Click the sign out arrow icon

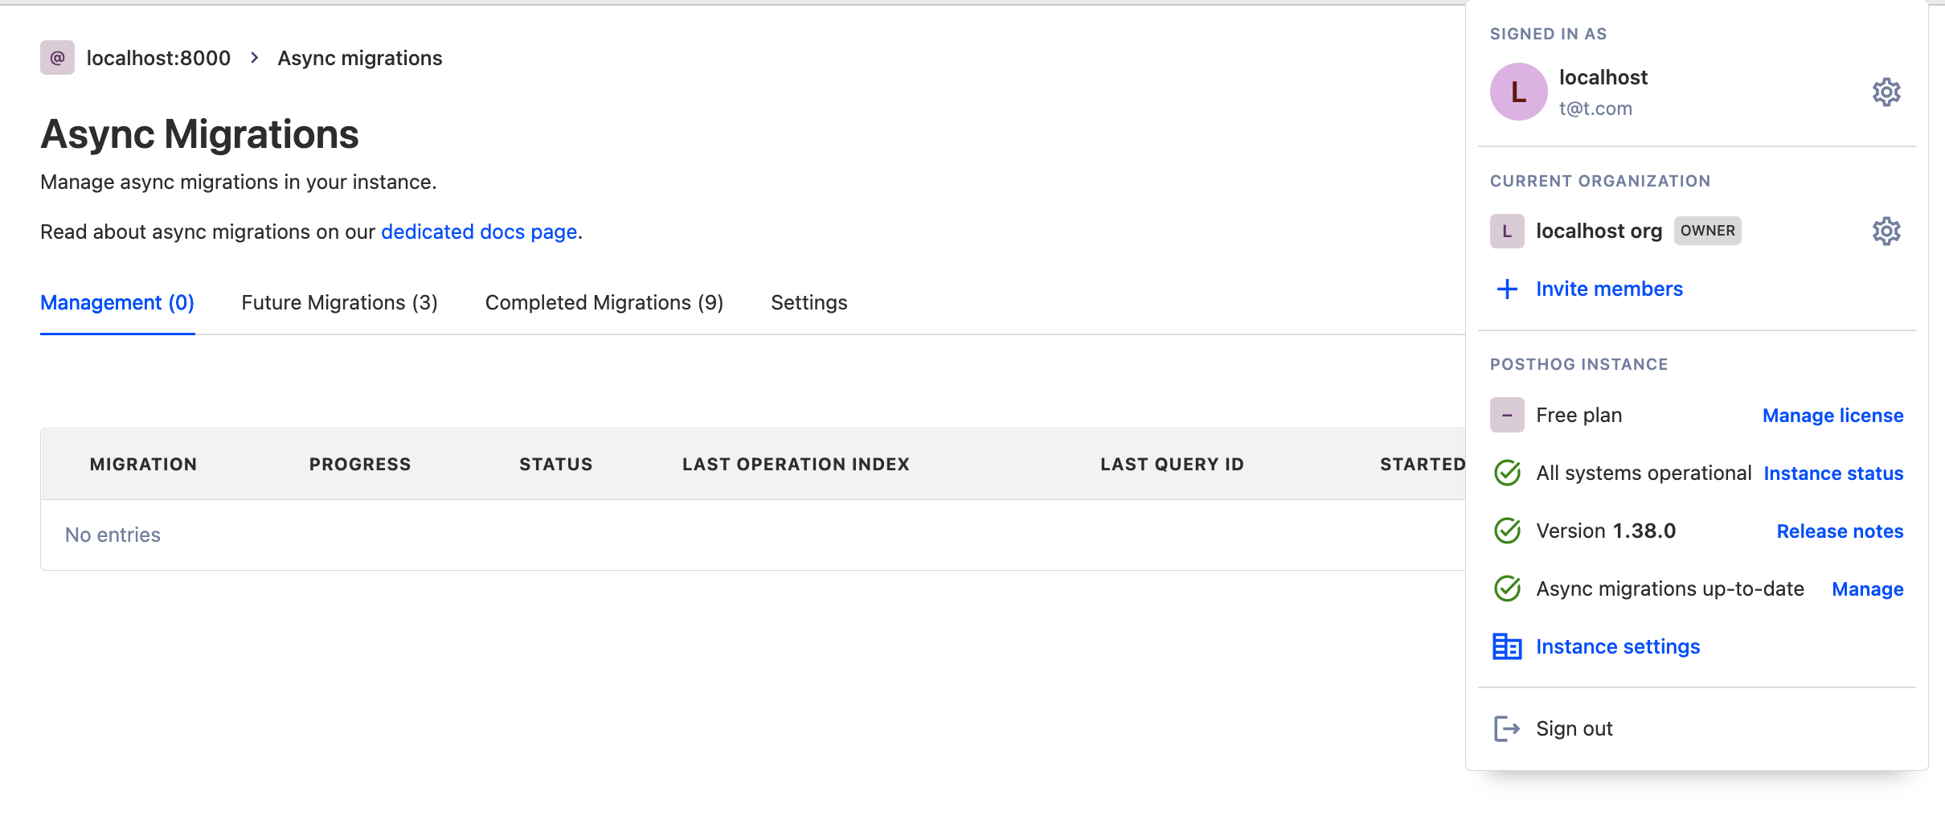1506,728
